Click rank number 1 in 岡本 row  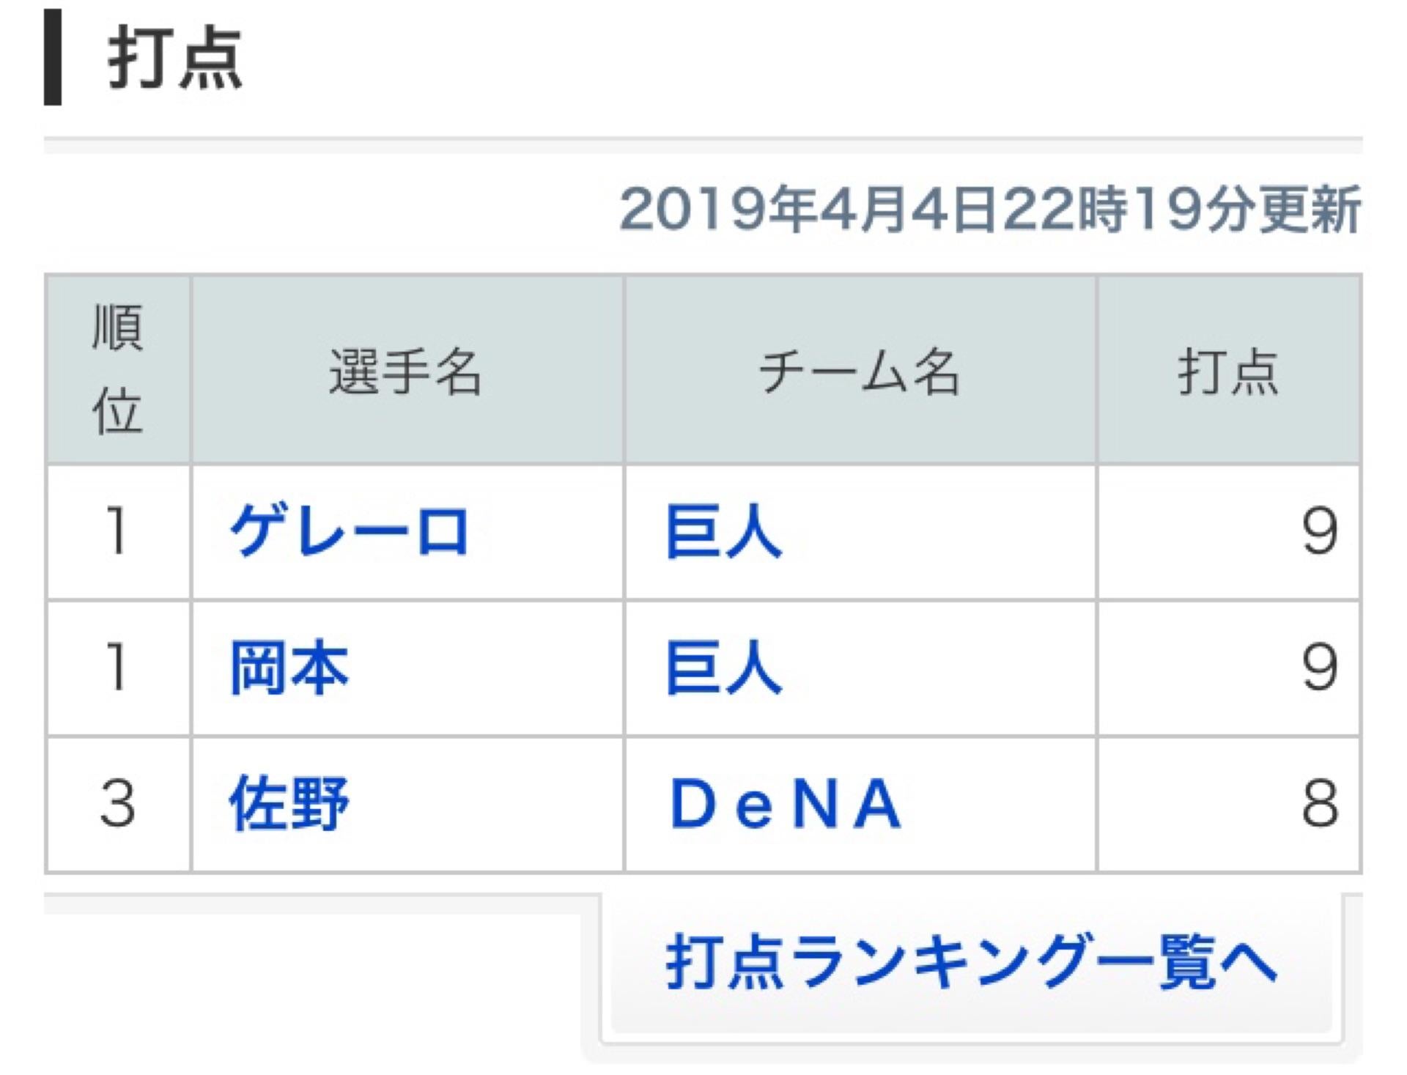coord(117,667)
